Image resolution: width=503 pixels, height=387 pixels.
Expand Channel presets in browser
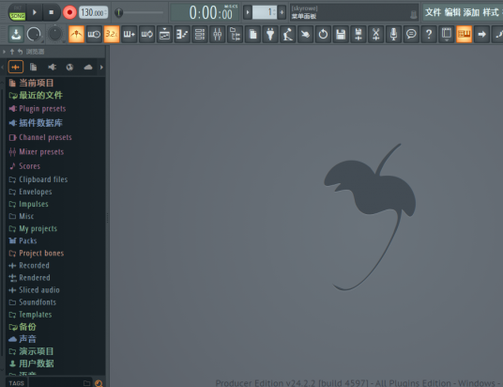click(x=40, y=137)
